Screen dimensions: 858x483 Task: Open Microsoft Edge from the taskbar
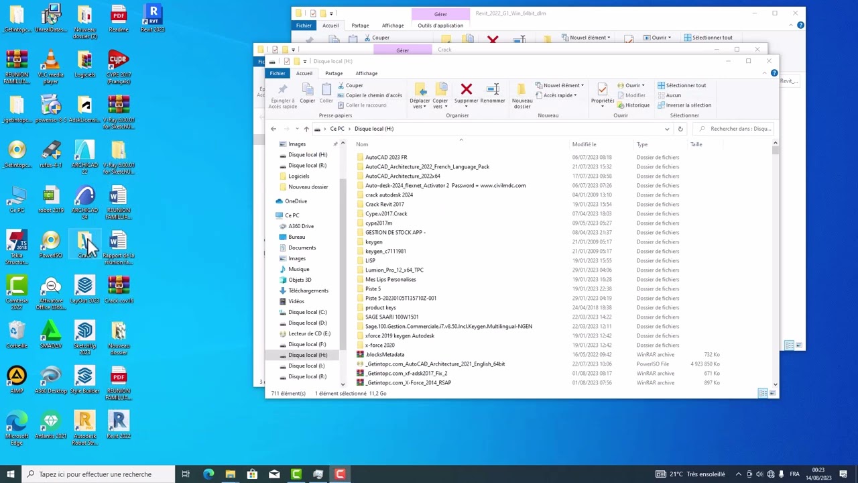[x=208, y=474]
